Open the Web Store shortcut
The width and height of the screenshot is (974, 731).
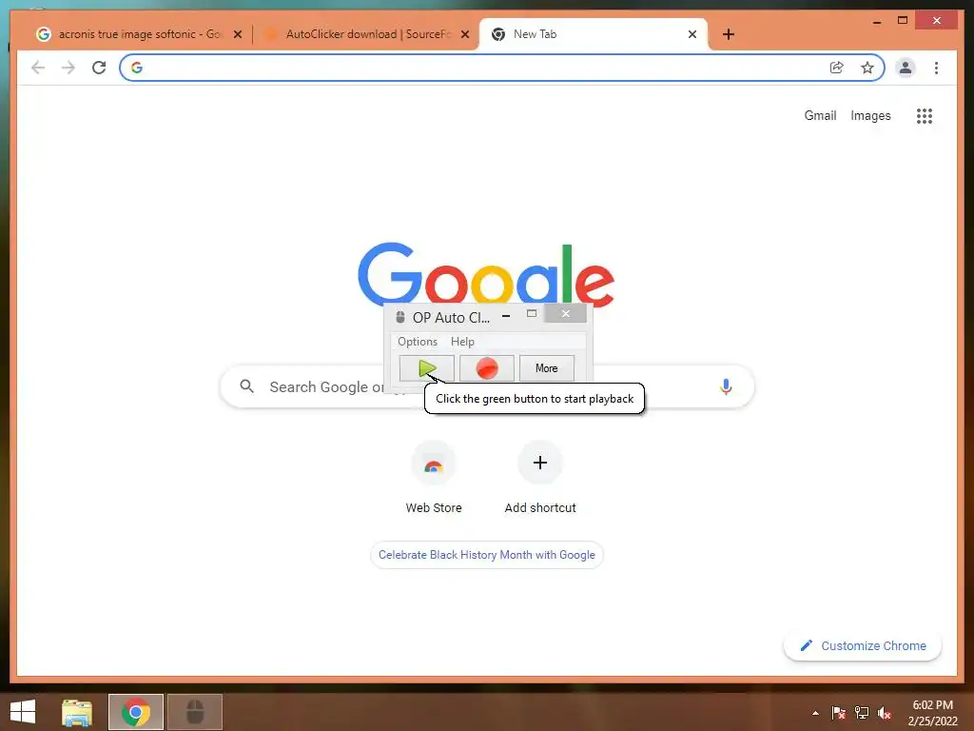coord(434,478)
